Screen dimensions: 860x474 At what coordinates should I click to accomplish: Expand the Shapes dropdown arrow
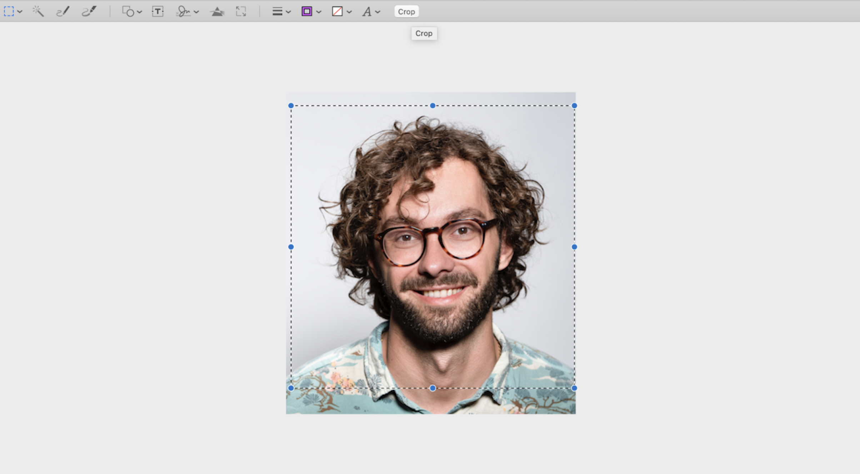[x=140, y=12]
